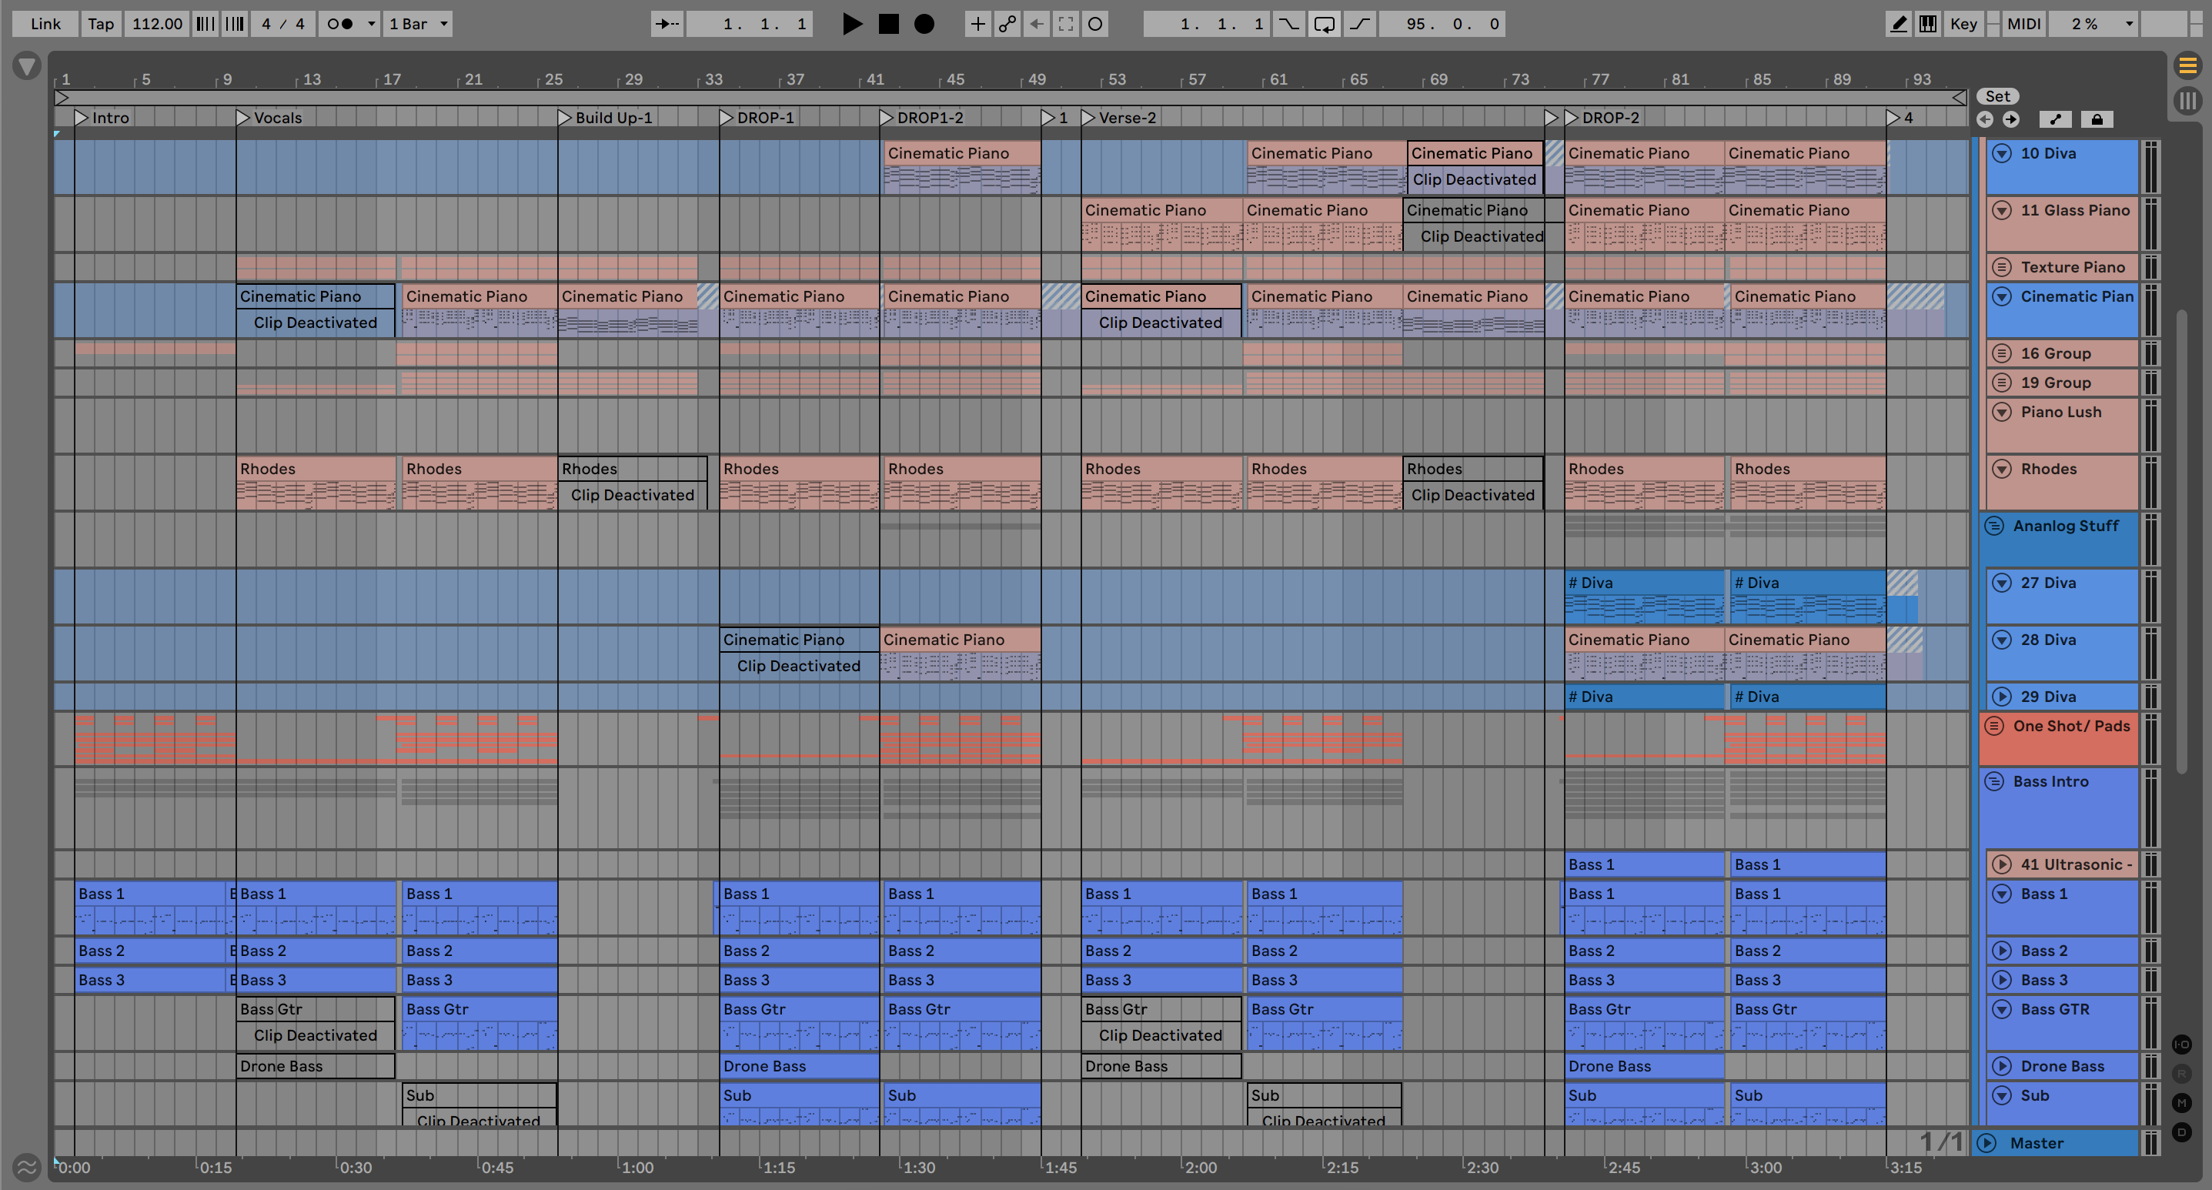This screenshot has height=1190, width=2212.
Task: Enable Key Map Mode
Action: (1963, 24)
